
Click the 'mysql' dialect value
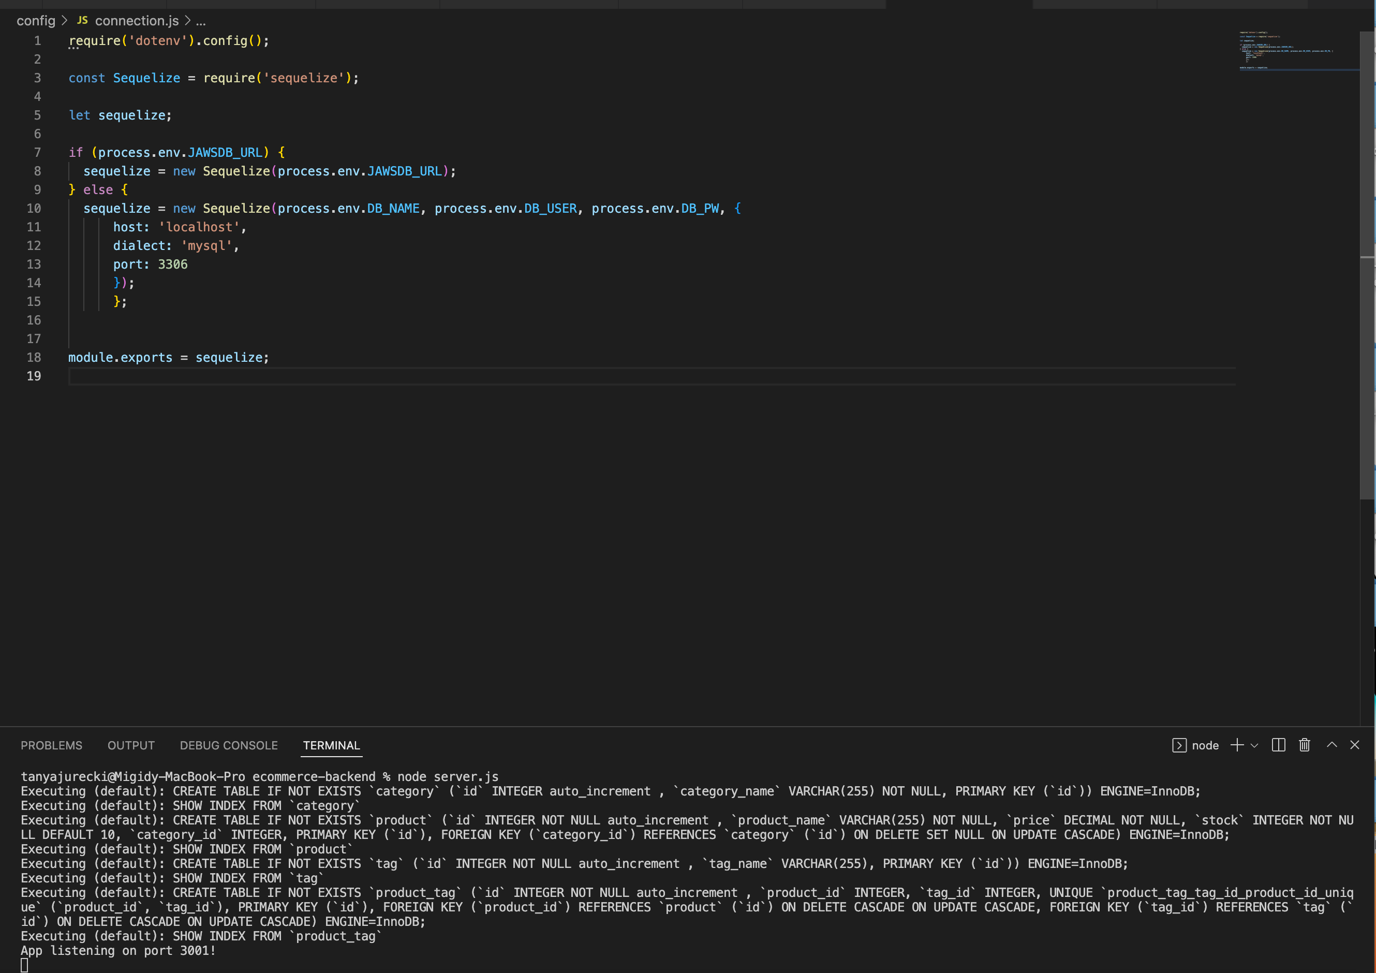pos(207,246)
